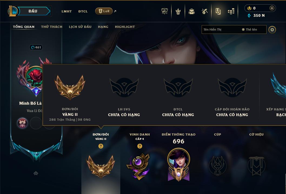Open the Store coins icon

tap(231, 11)
